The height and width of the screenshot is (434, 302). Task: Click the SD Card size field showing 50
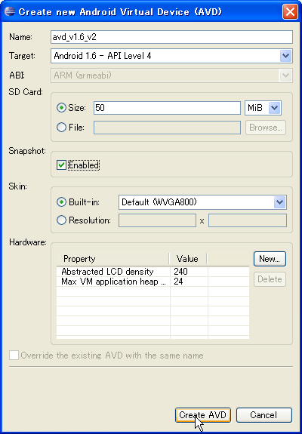click(167, 108)
